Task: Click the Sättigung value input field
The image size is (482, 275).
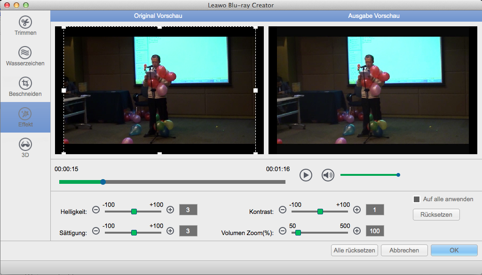Action: [x=188, y=231]
